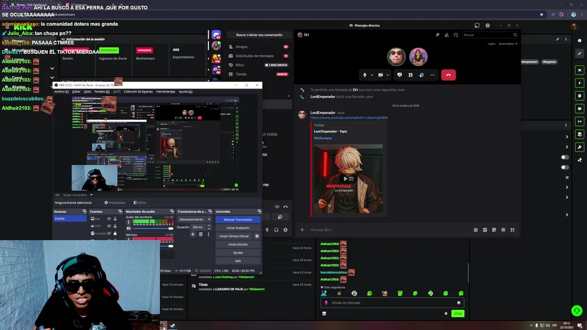Add transition with plus in OBS
The height and width of the screenshot is (330, 587).
(x=193, y=234)
